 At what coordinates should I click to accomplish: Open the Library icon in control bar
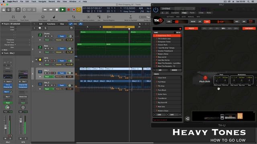pyautogui.click(x=4, y=10)
